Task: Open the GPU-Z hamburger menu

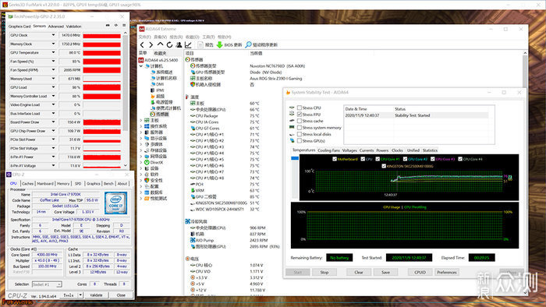Action: [x=124, y=26]
